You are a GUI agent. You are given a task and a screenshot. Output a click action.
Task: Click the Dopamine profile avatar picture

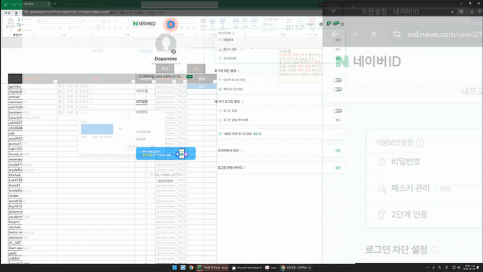(166, 44)
